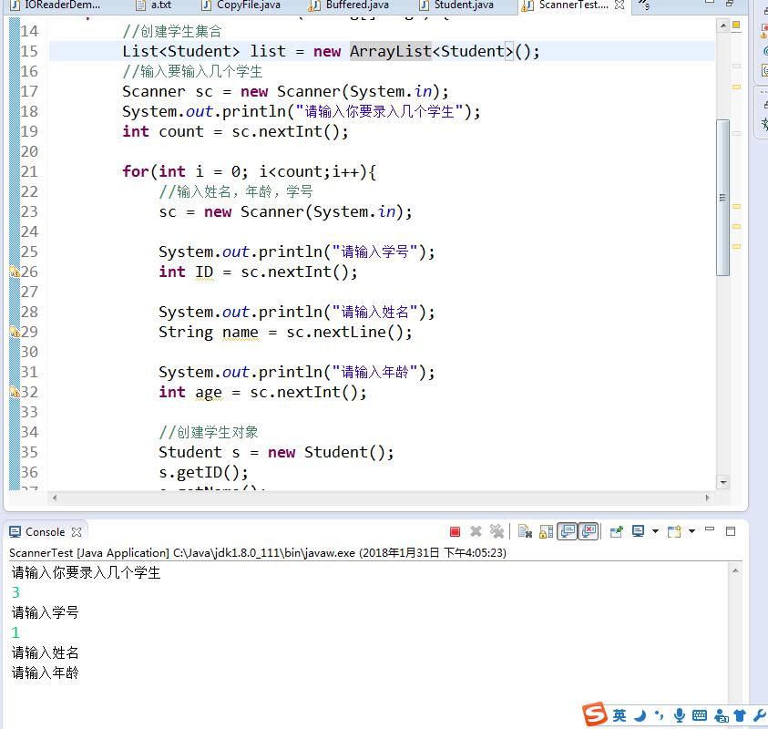The image size is (768, 729).
Task: Click ScannerTest launch description in Console
Action: pos(258,552)
